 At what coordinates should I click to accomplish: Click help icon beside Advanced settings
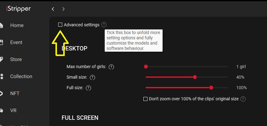[x=104, y=25]
